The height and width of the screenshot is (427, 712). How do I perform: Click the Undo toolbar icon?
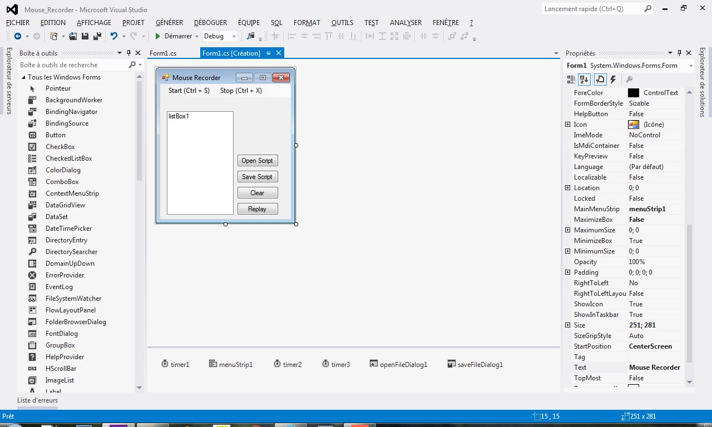pos(113,36)
